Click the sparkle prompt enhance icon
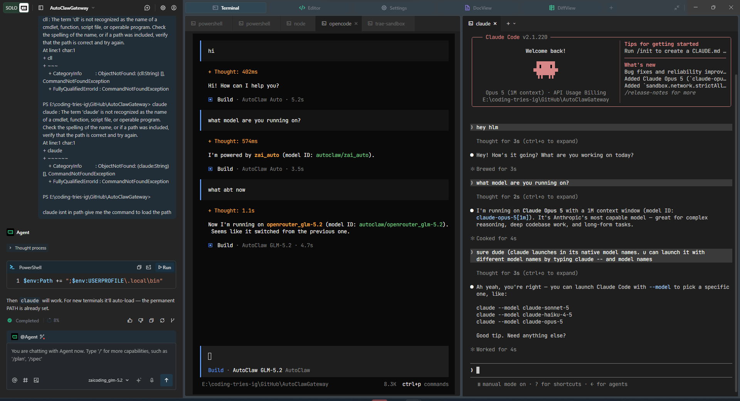Screen dimensions: 740x401 pyautogui.click(x=139, y=380)
